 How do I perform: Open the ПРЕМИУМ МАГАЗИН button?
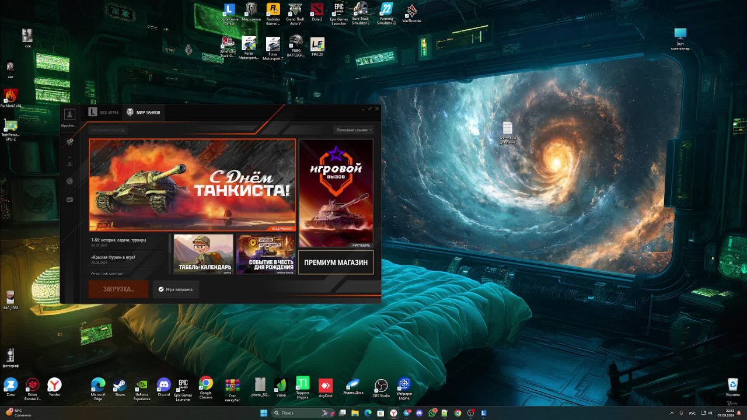pos(336,262)
